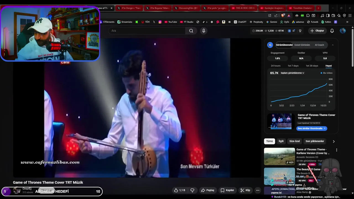This screenshot has height=199, width=354.
Task: Click the Karliene Version video title
Action: click(313, 151)
